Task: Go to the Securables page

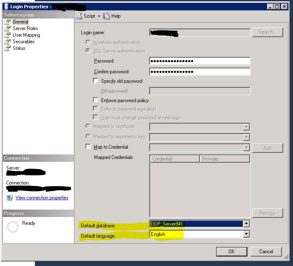Action: 24,42
